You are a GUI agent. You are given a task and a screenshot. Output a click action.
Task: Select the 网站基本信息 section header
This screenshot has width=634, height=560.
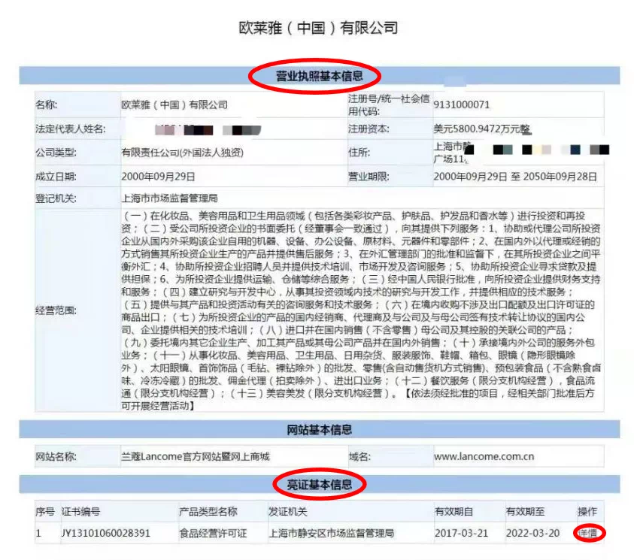pyautogui.click(x=320, y=430)
